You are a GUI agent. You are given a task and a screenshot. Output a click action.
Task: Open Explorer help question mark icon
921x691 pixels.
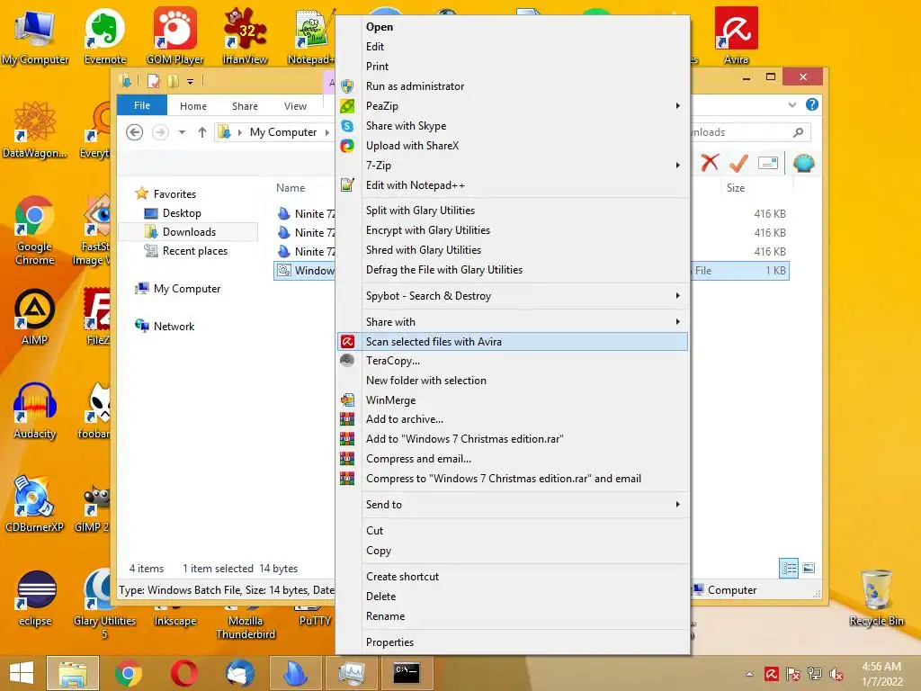pos(812,104)
